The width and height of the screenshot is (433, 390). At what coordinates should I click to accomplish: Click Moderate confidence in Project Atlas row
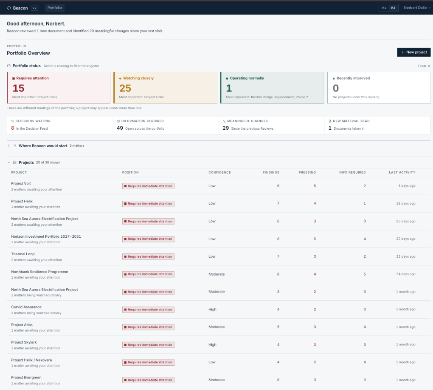(x=216, y=327)
